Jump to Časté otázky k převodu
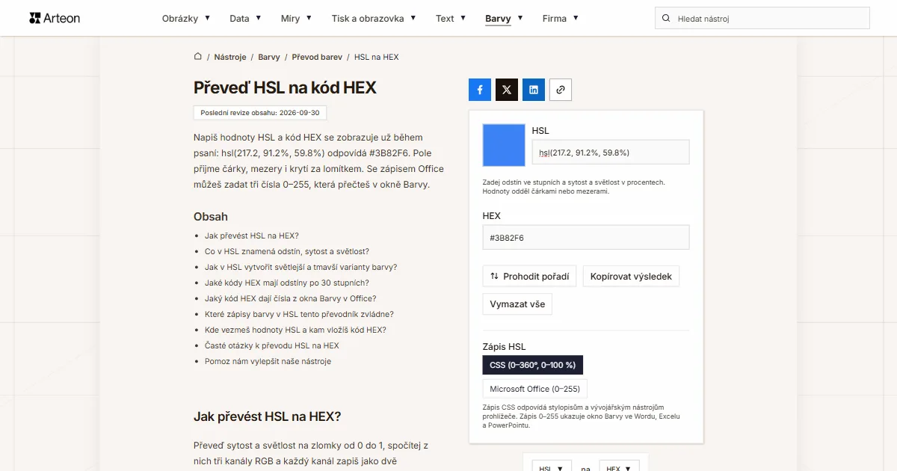This screenshot has width=897, height=471. click(x=272, y=345)
